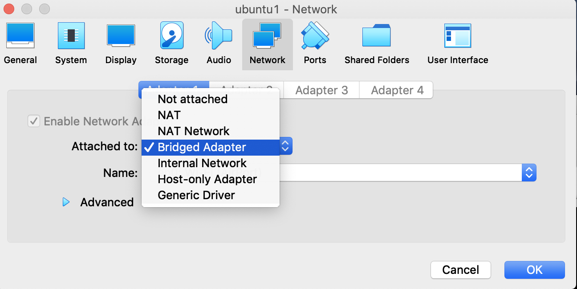Switch to the Adapter 4 tab

(397, 90)
